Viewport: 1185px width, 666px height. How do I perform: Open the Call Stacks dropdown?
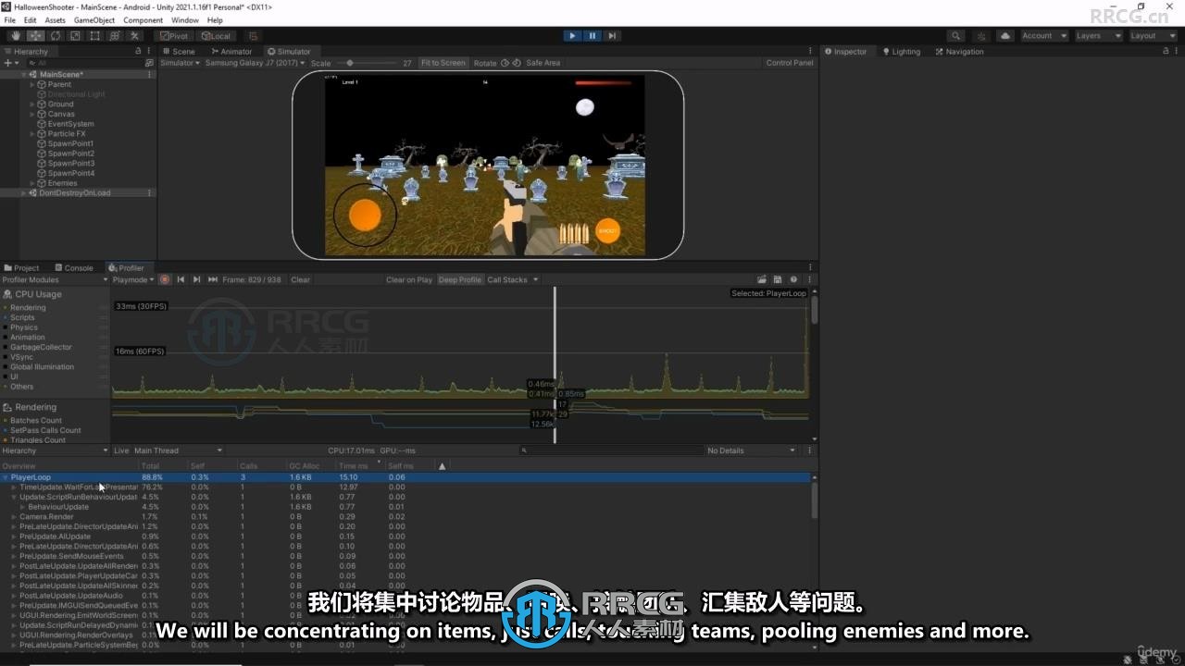[x=512, y=279]
